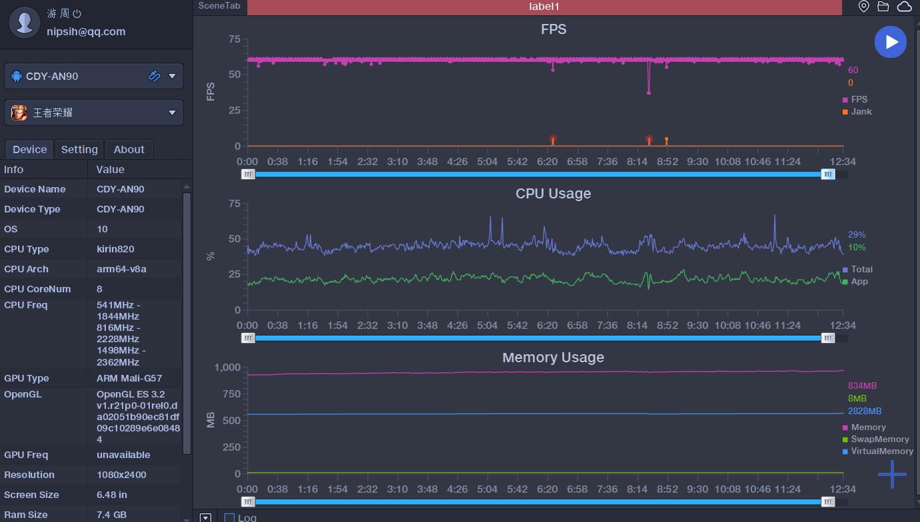
Task: Click the label1 scene bar
Action: pos(544,7)
